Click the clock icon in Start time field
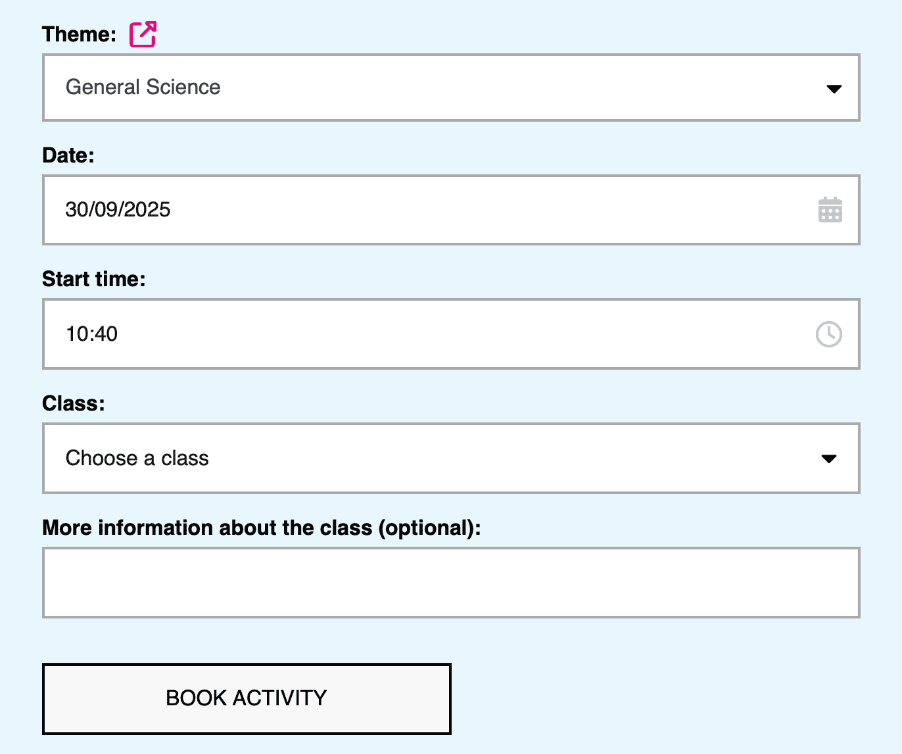This screenshot has width=902, height=754. click(828, 334)
